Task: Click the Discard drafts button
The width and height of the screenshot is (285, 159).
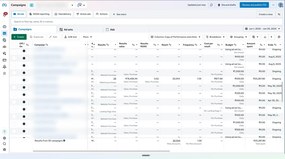Action: click(x=227, y=5)
